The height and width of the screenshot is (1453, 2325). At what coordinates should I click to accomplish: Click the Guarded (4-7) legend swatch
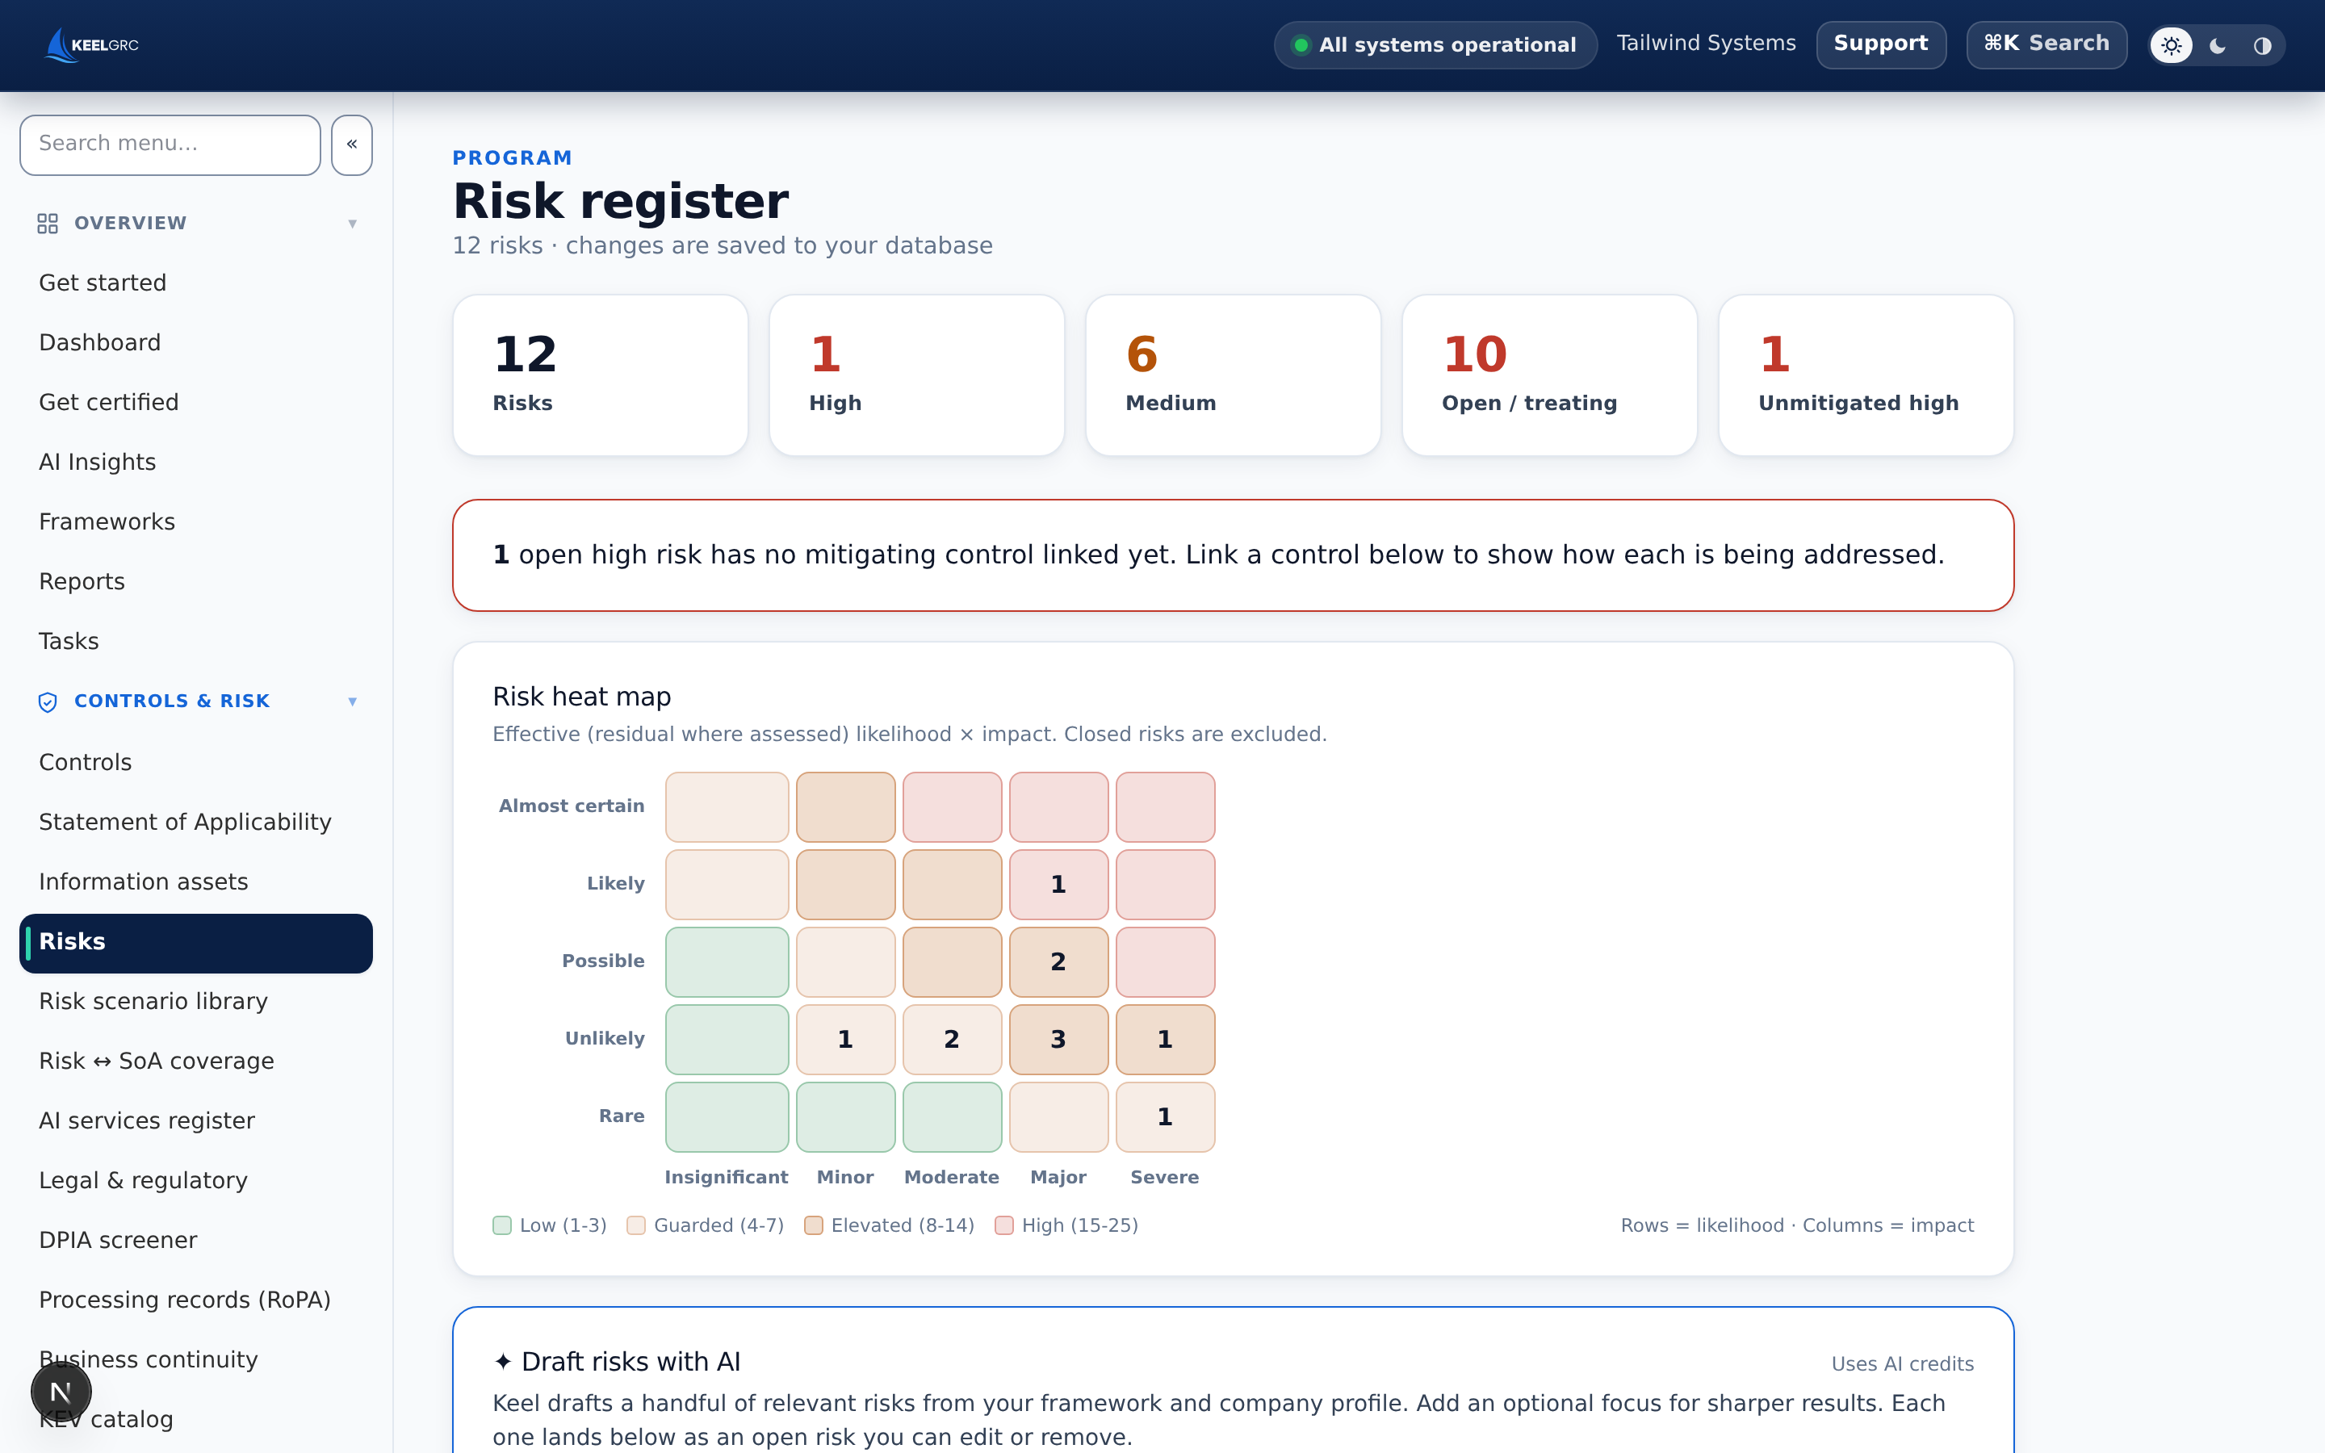point(635,1225)
